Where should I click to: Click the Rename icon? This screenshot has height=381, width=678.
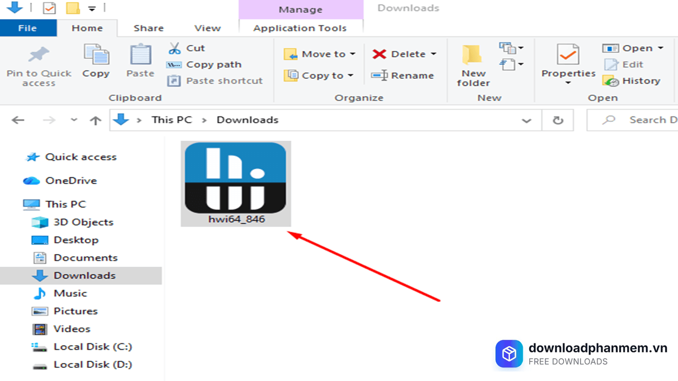pos(379,76)
